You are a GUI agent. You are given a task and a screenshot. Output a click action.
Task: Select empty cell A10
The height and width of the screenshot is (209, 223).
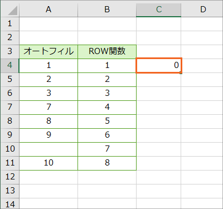49,149
